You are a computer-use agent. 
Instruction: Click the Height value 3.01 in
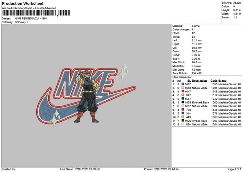coord(237,10)
